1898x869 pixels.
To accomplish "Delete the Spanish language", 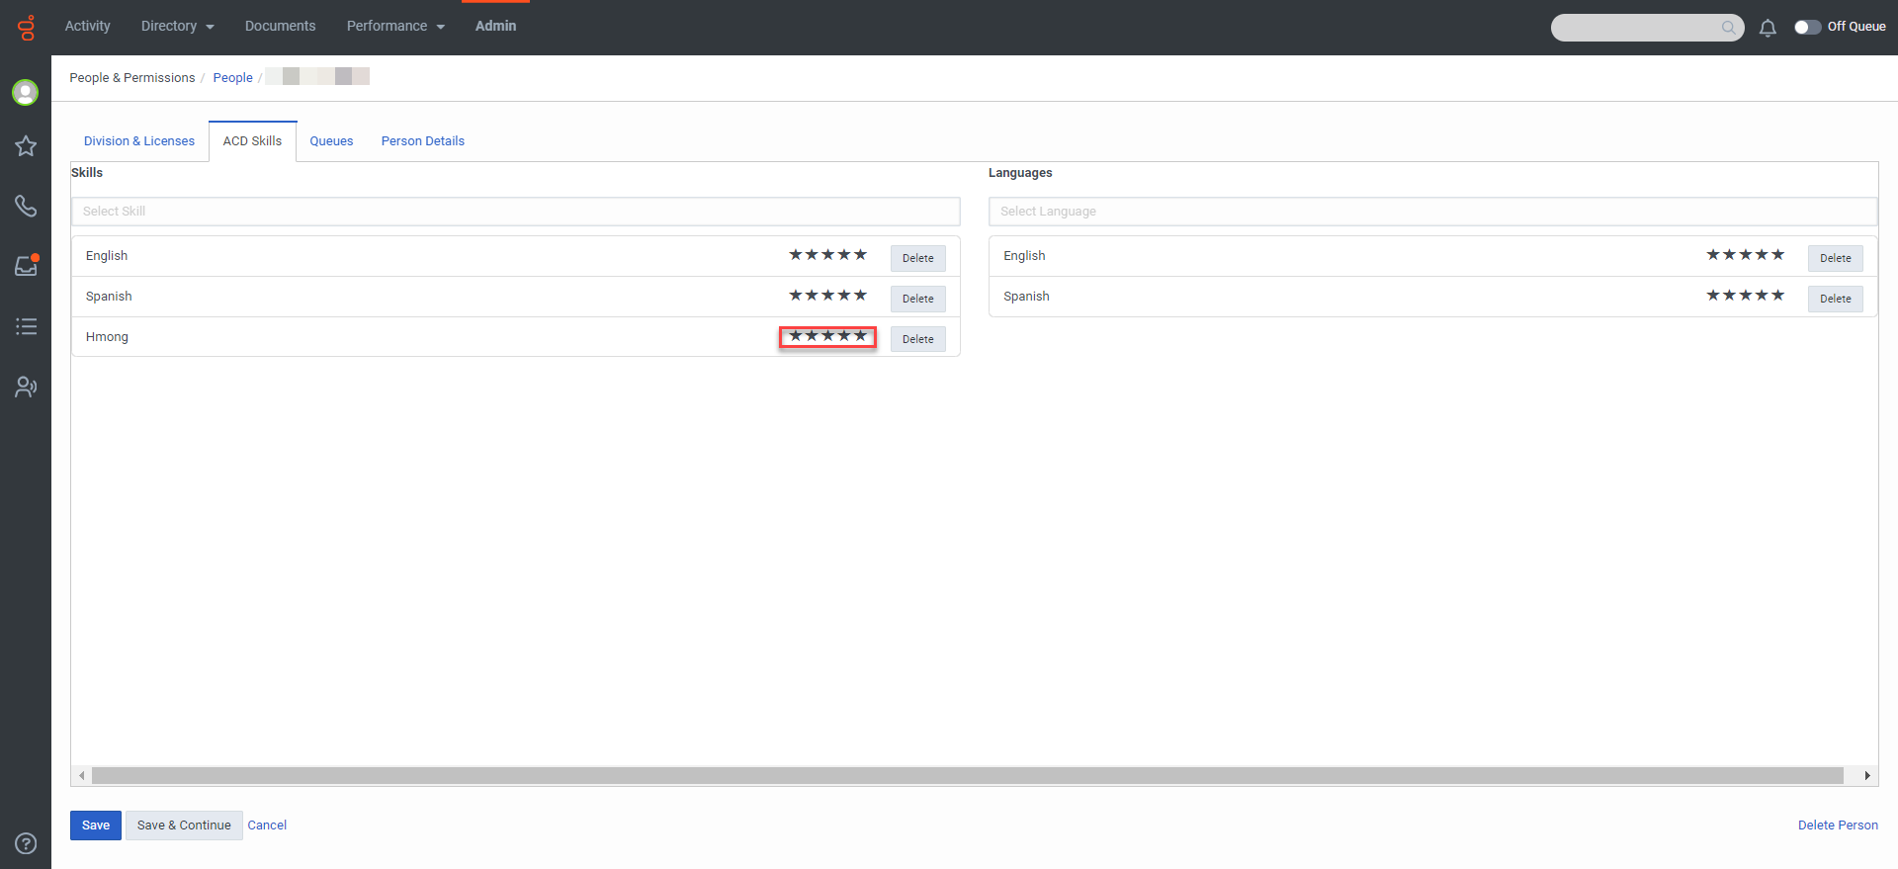I will pyautogui.click(x=1835, y=299).
